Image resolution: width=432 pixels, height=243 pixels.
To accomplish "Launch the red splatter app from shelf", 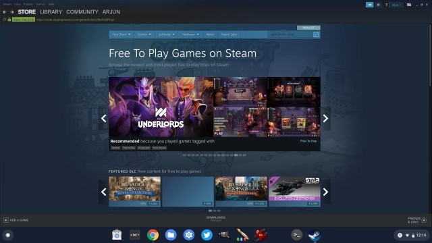I will coord(261,235).
